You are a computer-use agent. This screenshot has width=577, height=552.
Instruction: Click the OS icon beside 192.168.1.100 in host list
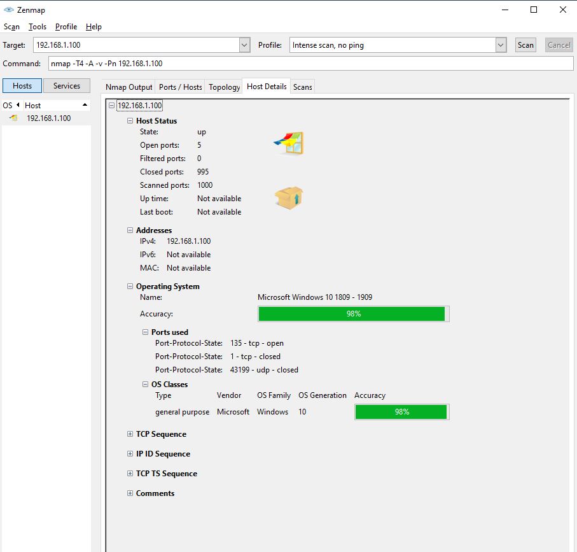pyautogui.click(x=13, y=118)
